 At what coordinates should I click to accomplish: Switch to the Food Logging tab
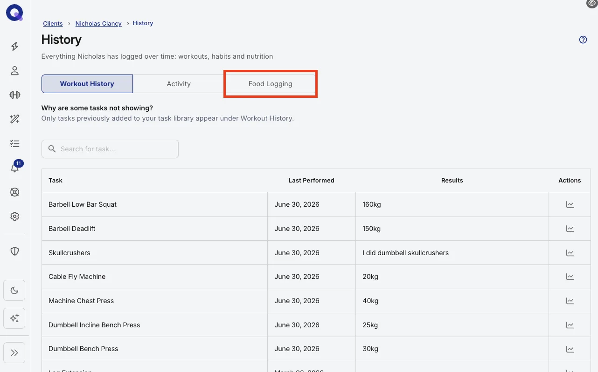[271, 84]
